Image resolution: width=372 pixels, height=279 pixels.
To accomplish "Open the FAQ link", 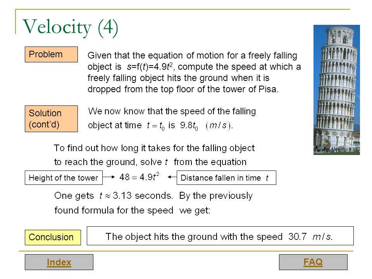I will point(313,262).
